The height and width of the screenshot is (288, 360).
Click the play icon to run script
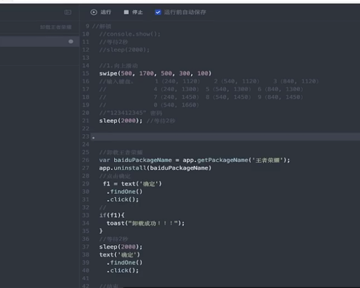click(94, 12)
